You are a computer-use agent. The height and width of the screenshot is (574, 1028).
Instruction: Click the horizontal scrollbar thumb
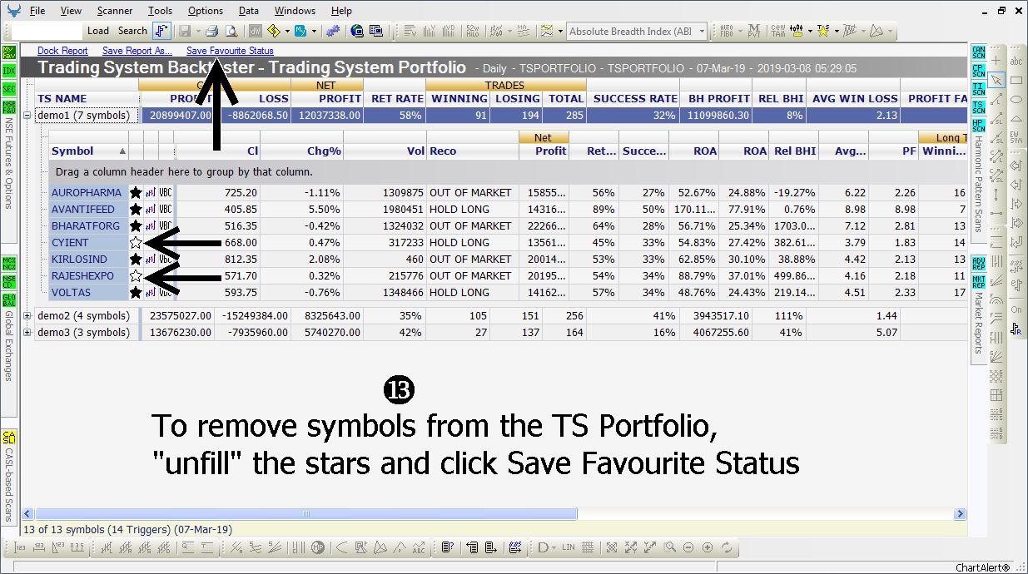pos(305,514)
